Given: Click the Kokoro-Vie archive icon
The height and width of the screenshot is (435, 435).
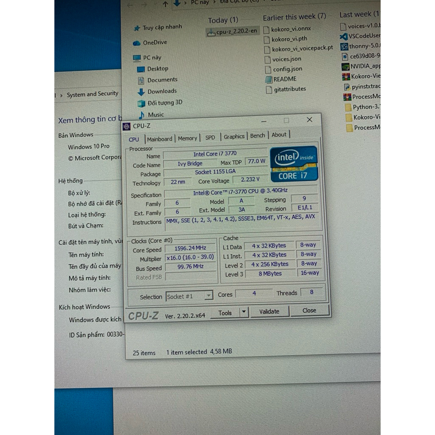Looking at the screenshot, I should coord(346,76).
